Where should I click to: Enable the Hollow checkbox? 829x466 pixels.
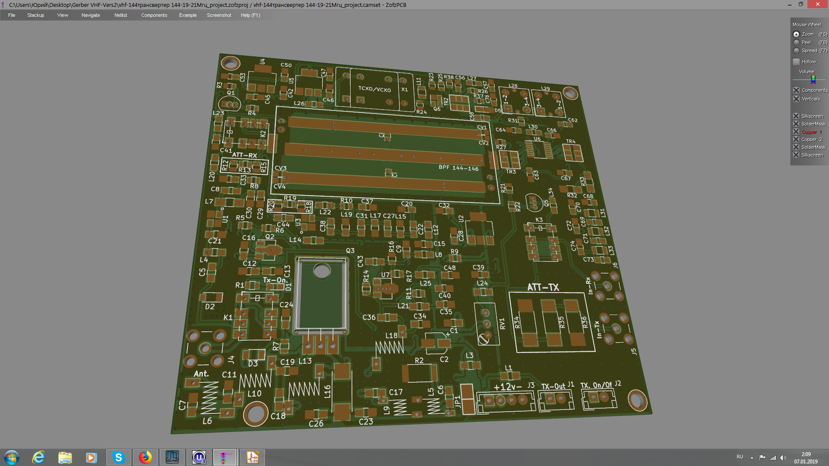(797, 62)
